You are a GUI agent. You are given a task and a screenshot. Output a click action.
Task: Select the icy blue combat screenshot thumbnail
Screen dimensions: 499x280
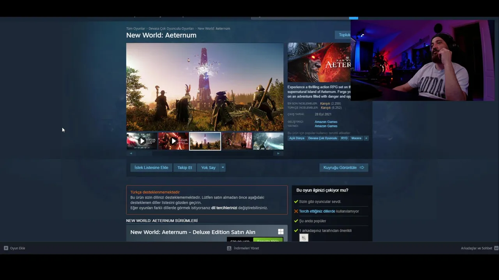pyautogui.click(x=268, y=141)
